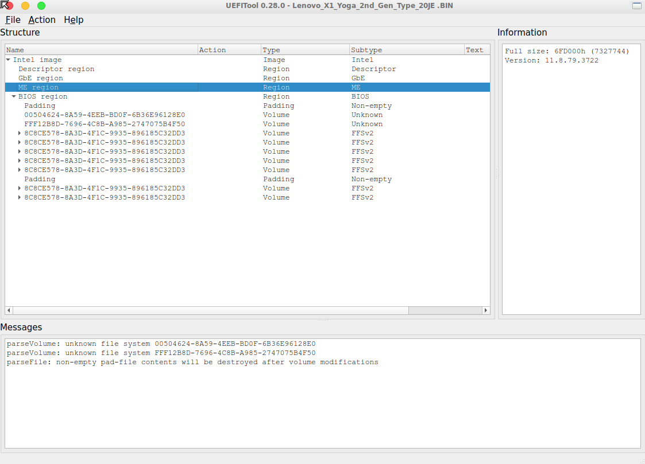Click the yellow minimize window button
This screenshot has height=464, width=645.
click(25, 6)
